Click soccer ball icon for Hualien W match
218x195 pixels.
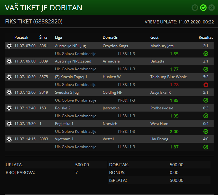9,77
